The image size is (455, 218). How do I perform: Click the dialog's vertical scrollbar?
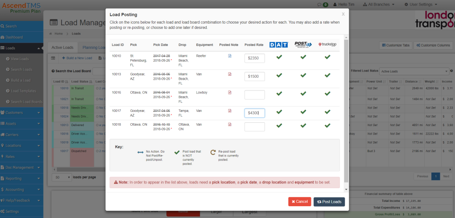click(x=346, y=110)
